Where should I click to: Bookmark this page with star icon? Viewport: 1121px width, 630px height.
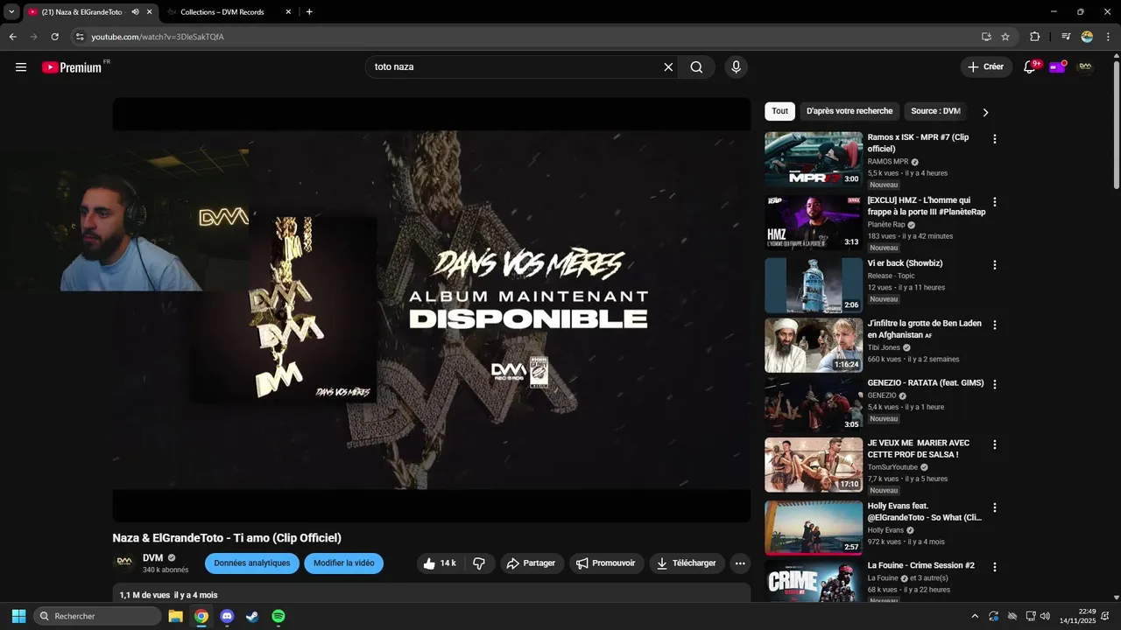tap(1005, 37)
